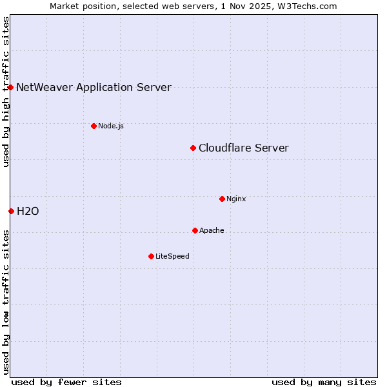Select the Cloudflare Server text label

(x=243, y=148)
